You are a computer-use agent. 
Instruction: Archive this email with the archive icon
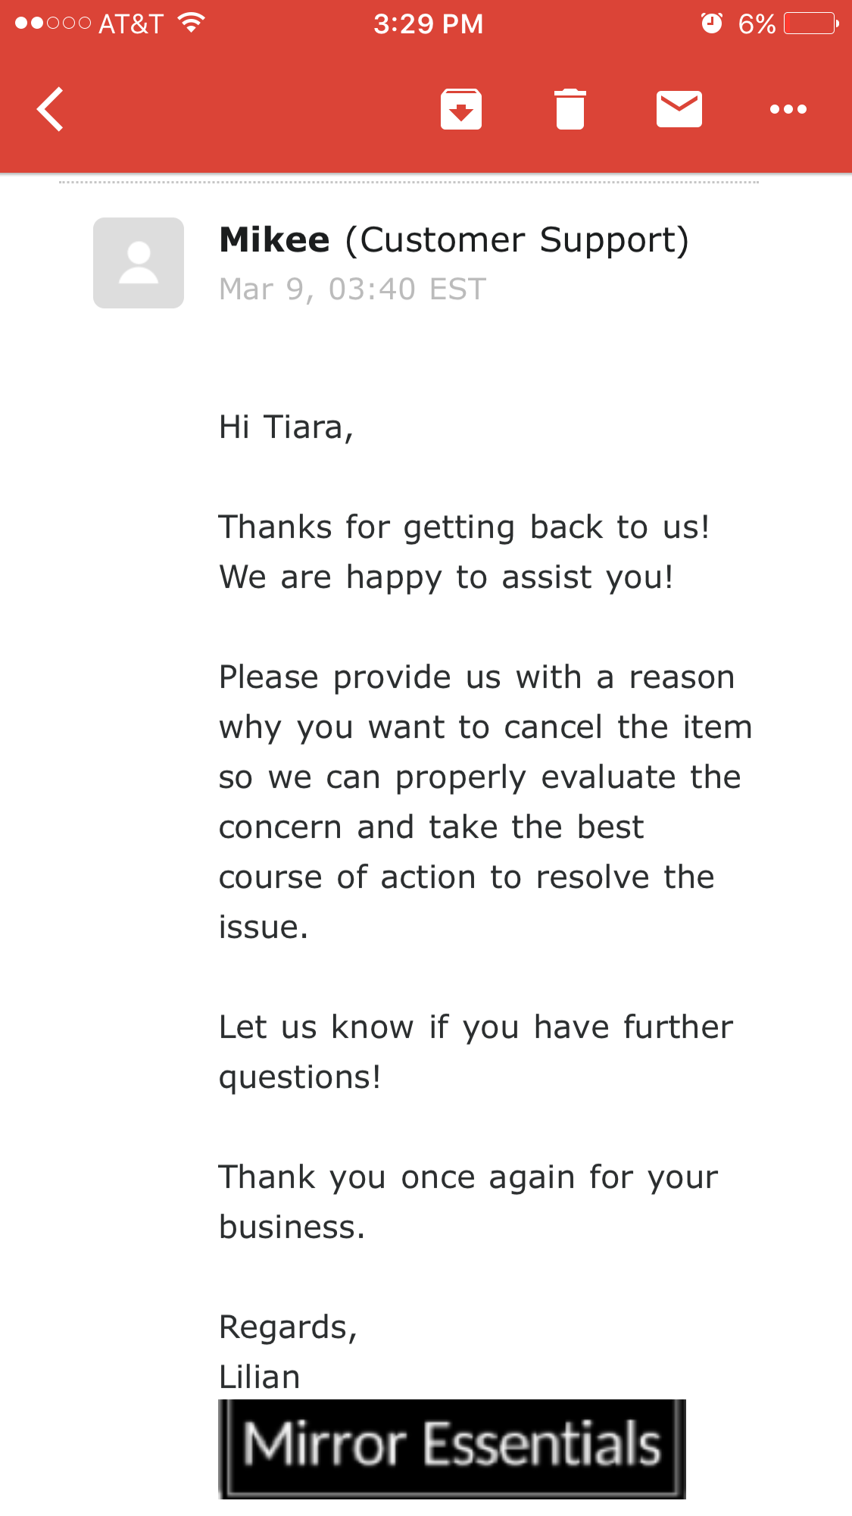tap(461, 109)
